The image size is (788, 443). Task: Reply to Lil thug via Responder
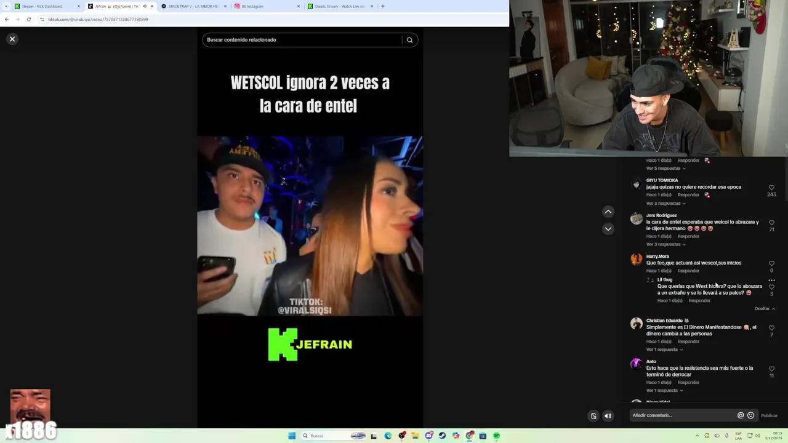click(x=699, y=301)
